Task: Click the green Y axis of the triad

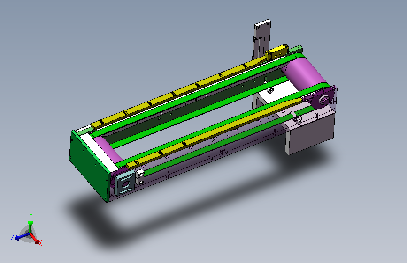Action: click(x=31, y=226)
